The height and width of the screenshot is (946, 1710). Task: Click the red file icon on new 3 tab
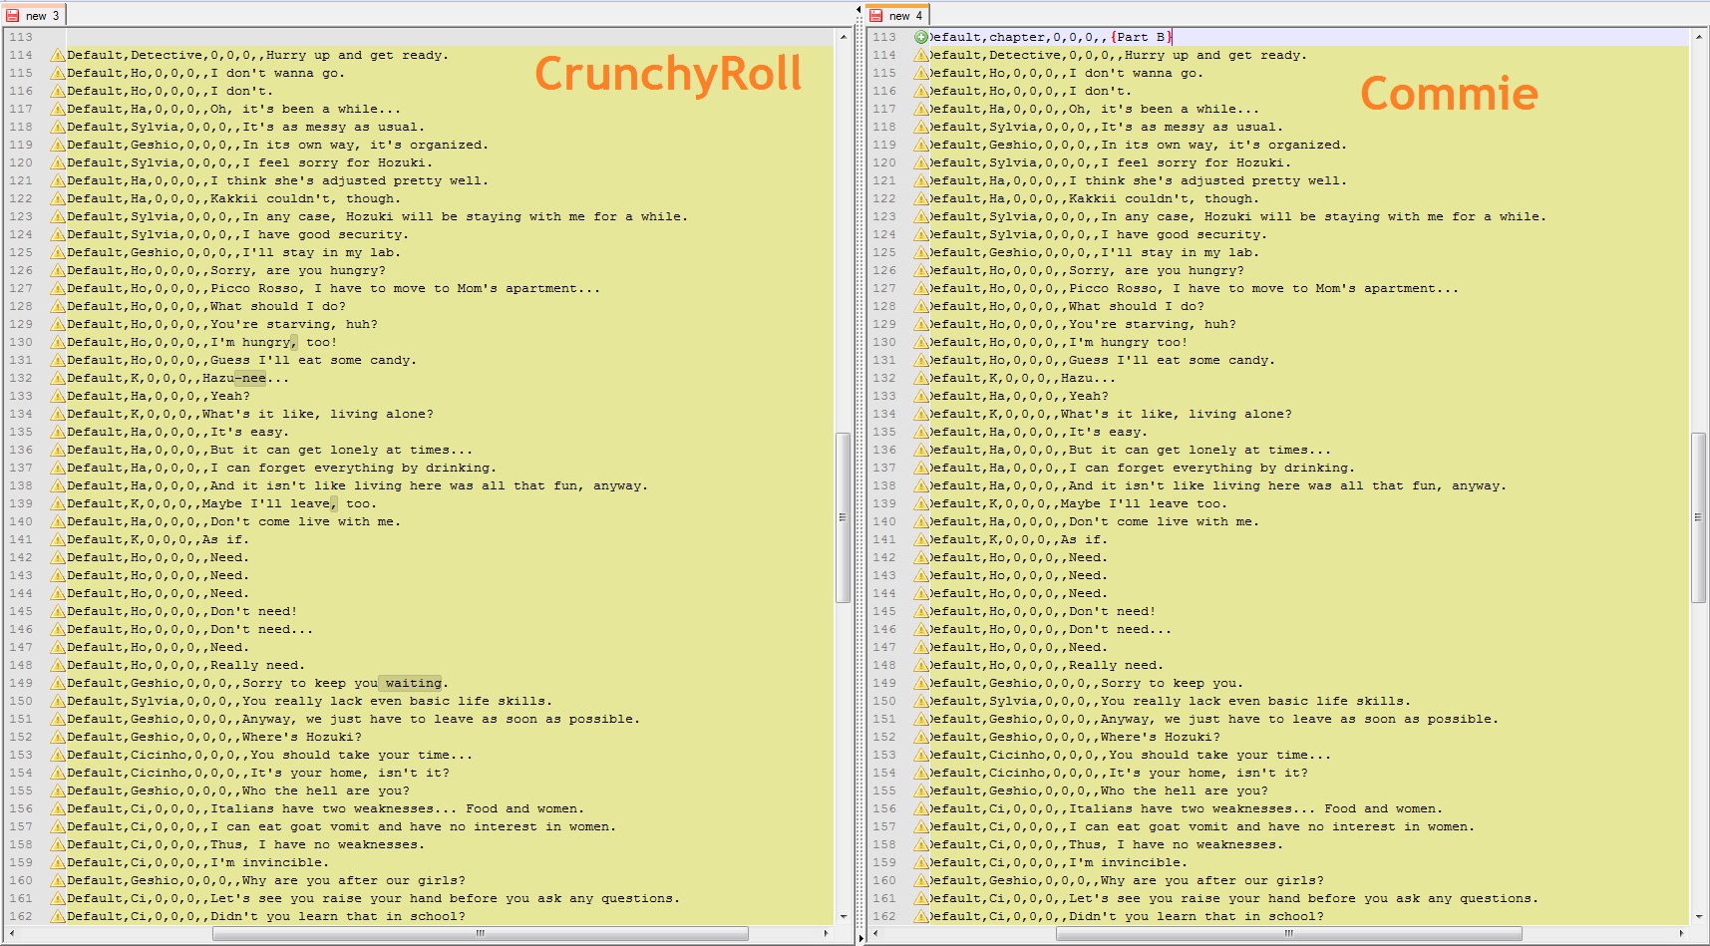tap(13, 16)
